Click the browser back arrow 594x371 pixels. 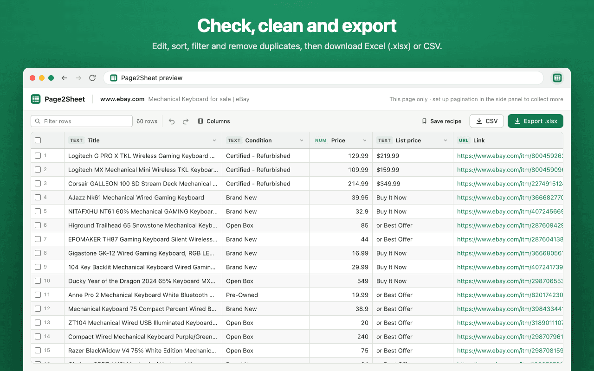(65, 78)
